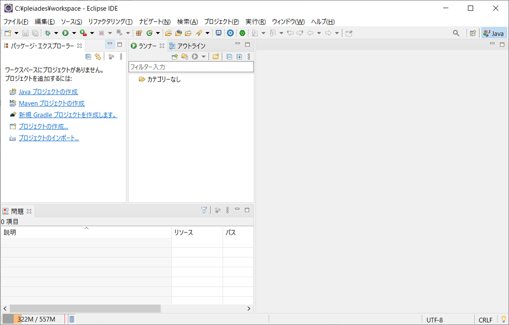509x325 pixels.
Task: Click プロジェクトの作成... link
Action: 43,127
